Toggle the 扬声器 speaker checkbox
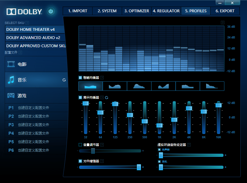 pos(159,150)
